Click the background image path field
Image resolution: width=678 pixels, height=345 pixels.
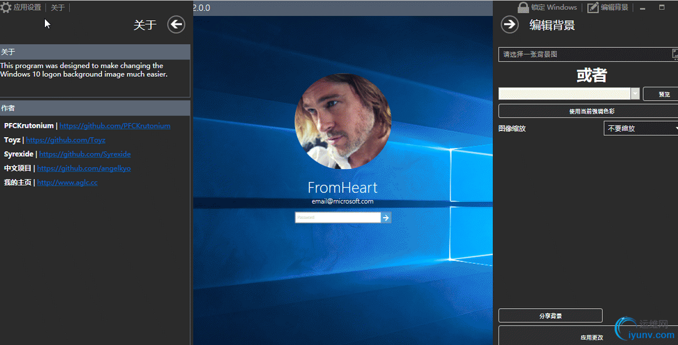coord(584,55)
